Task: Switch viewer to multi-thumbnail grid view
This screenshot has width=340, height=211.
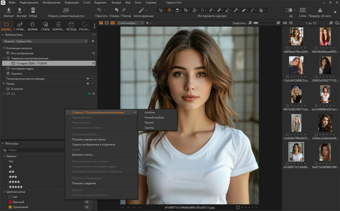Action: 101,23
